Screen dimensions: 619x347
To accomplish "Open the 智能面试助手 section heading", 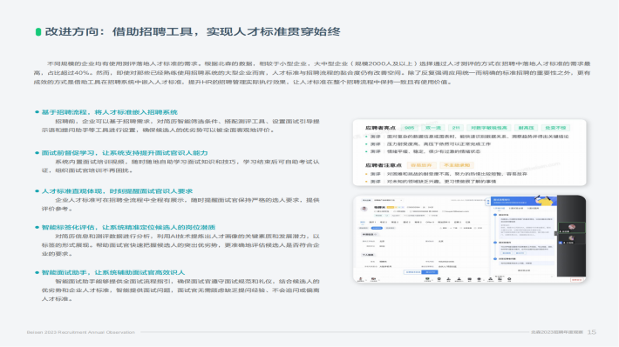I will pyautogui.click(x=113, y=272).
